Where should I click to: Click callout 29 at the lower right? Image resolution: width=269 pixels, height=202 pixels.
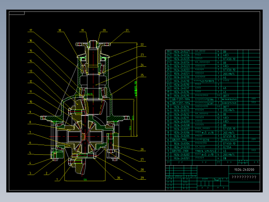tap(142, 178)
